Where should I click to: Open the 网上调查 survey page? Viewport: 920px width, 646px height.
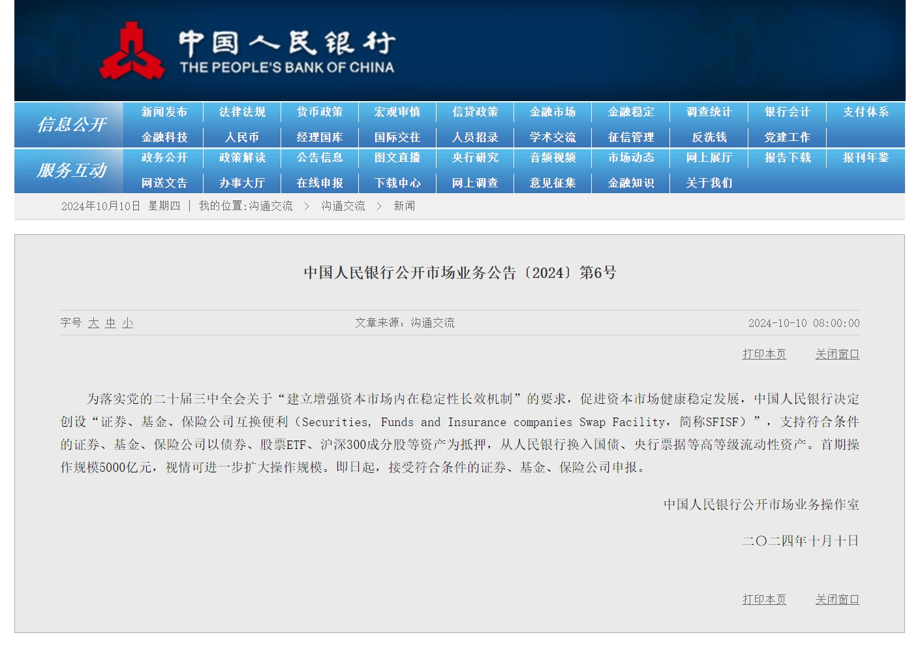pyautogui.click(x=474, y=183)
